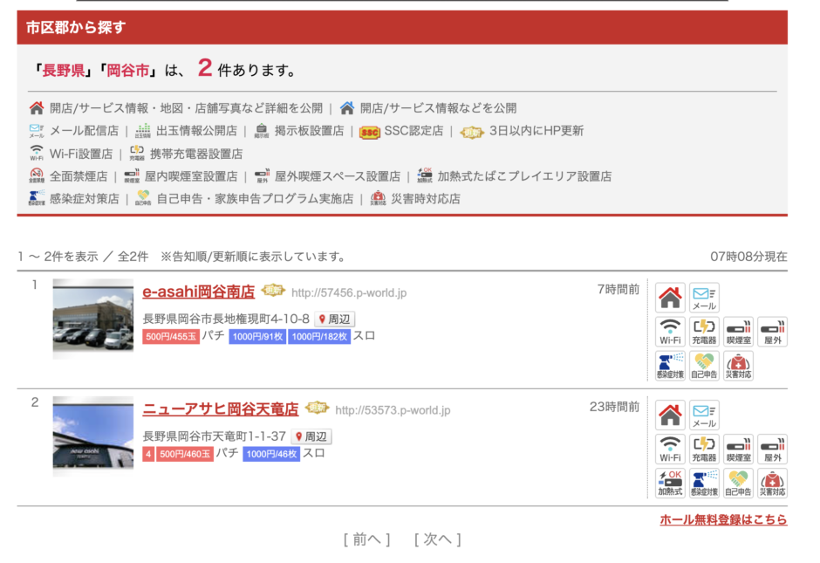Click the Wi-Fi icon in the first listing
Viewport: 820px width, 563px height.
click(670, 332)
